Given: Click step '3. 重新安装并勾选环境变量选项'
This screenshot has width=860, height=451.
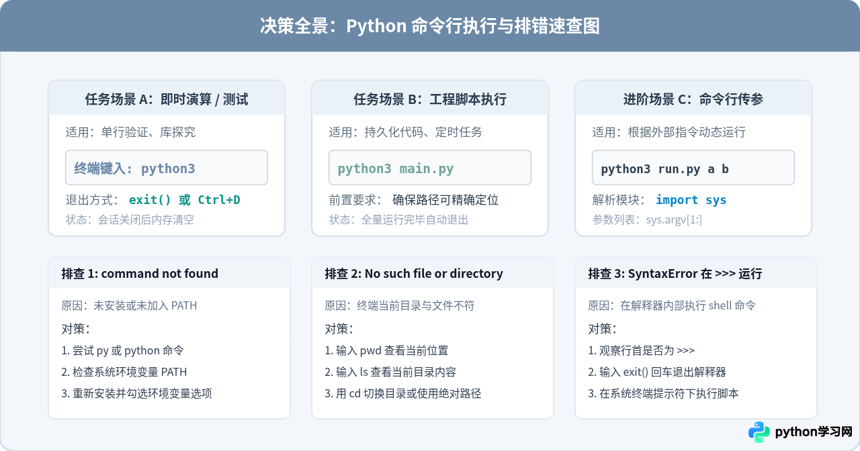Looking at the screenshot, I should (136, 393).
